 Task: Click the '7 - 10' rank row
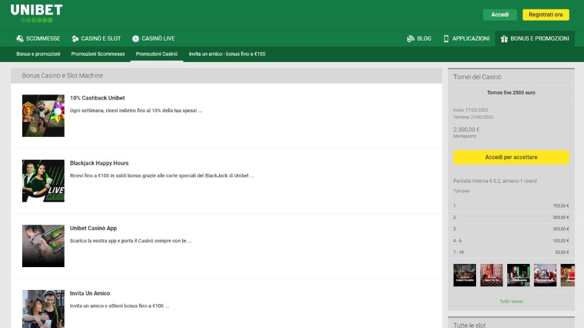pyautogui.click(x=511, y=253)
